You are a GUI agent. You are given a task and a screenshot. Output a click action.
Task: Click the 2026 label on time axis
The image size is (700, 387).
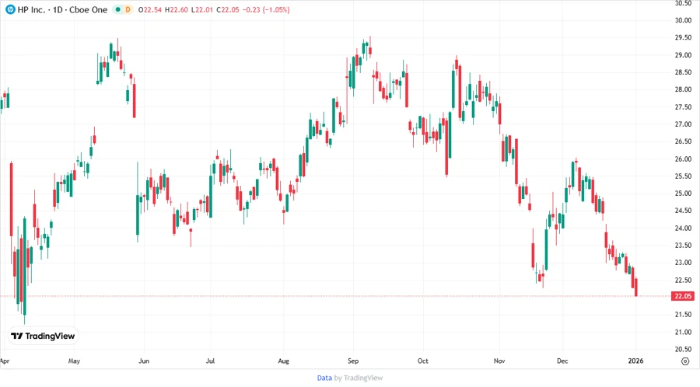coord(635,361)
